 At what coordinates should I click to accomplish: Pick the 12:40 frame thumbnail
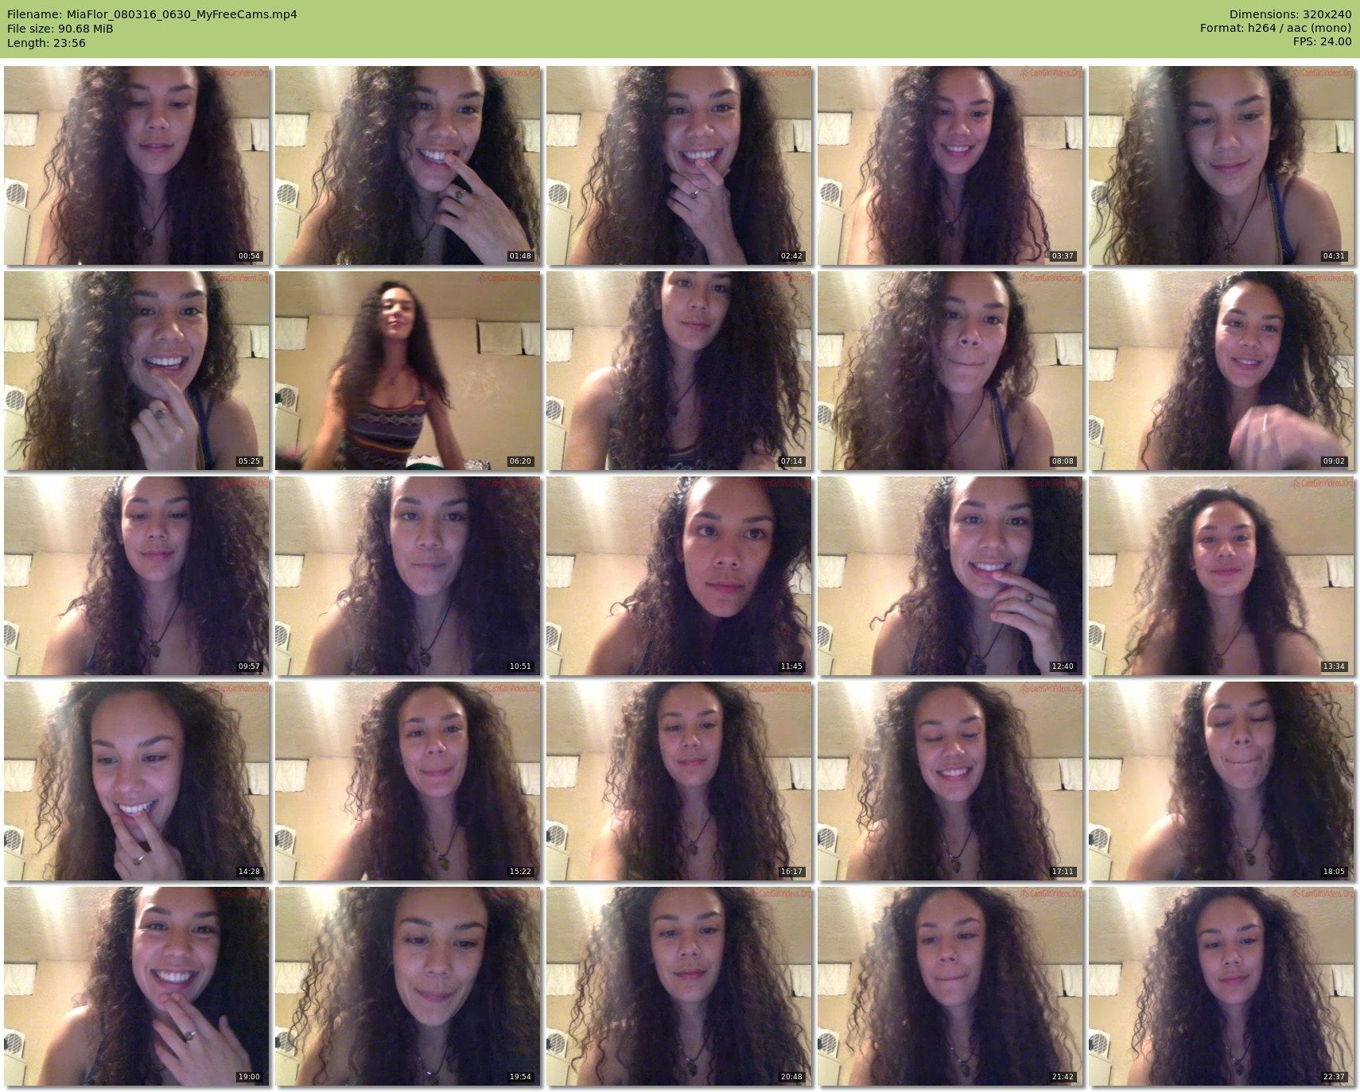click(950, 576)
